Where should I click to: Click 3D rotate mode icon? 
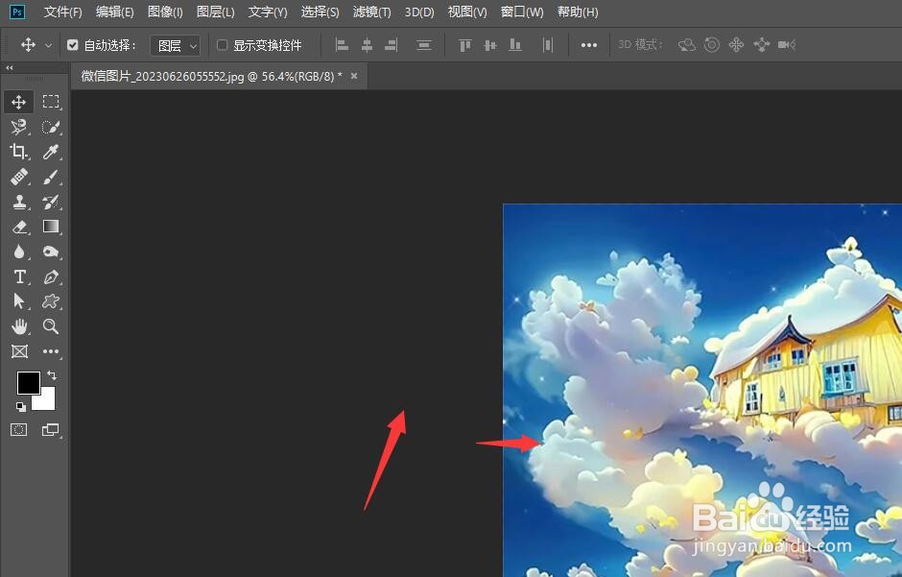coord(687,45)
